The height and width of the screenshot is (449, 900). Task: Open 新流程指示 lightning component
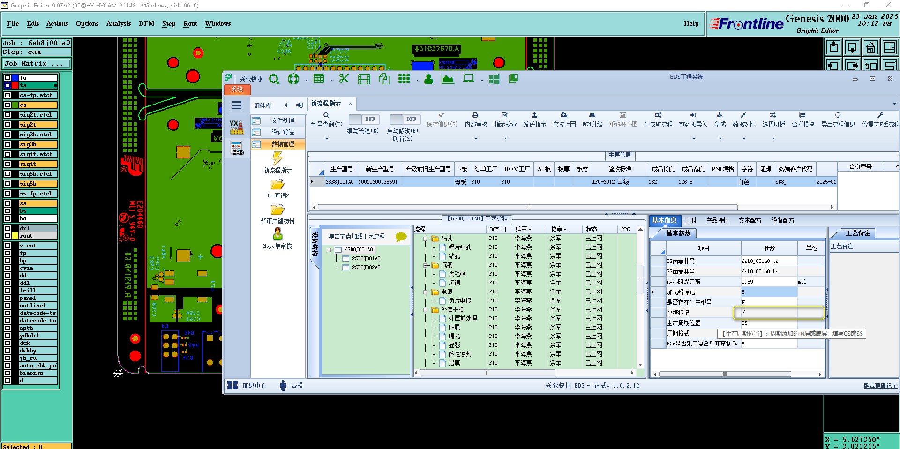click(277, 163)
